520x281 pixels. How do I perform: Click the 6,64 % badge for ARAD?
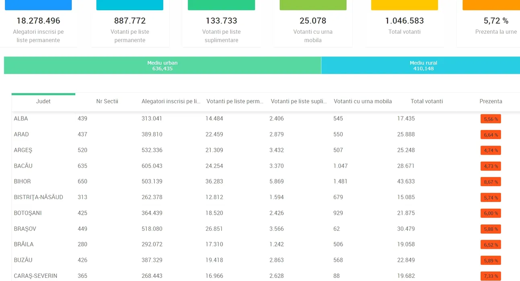coord(491,135)
